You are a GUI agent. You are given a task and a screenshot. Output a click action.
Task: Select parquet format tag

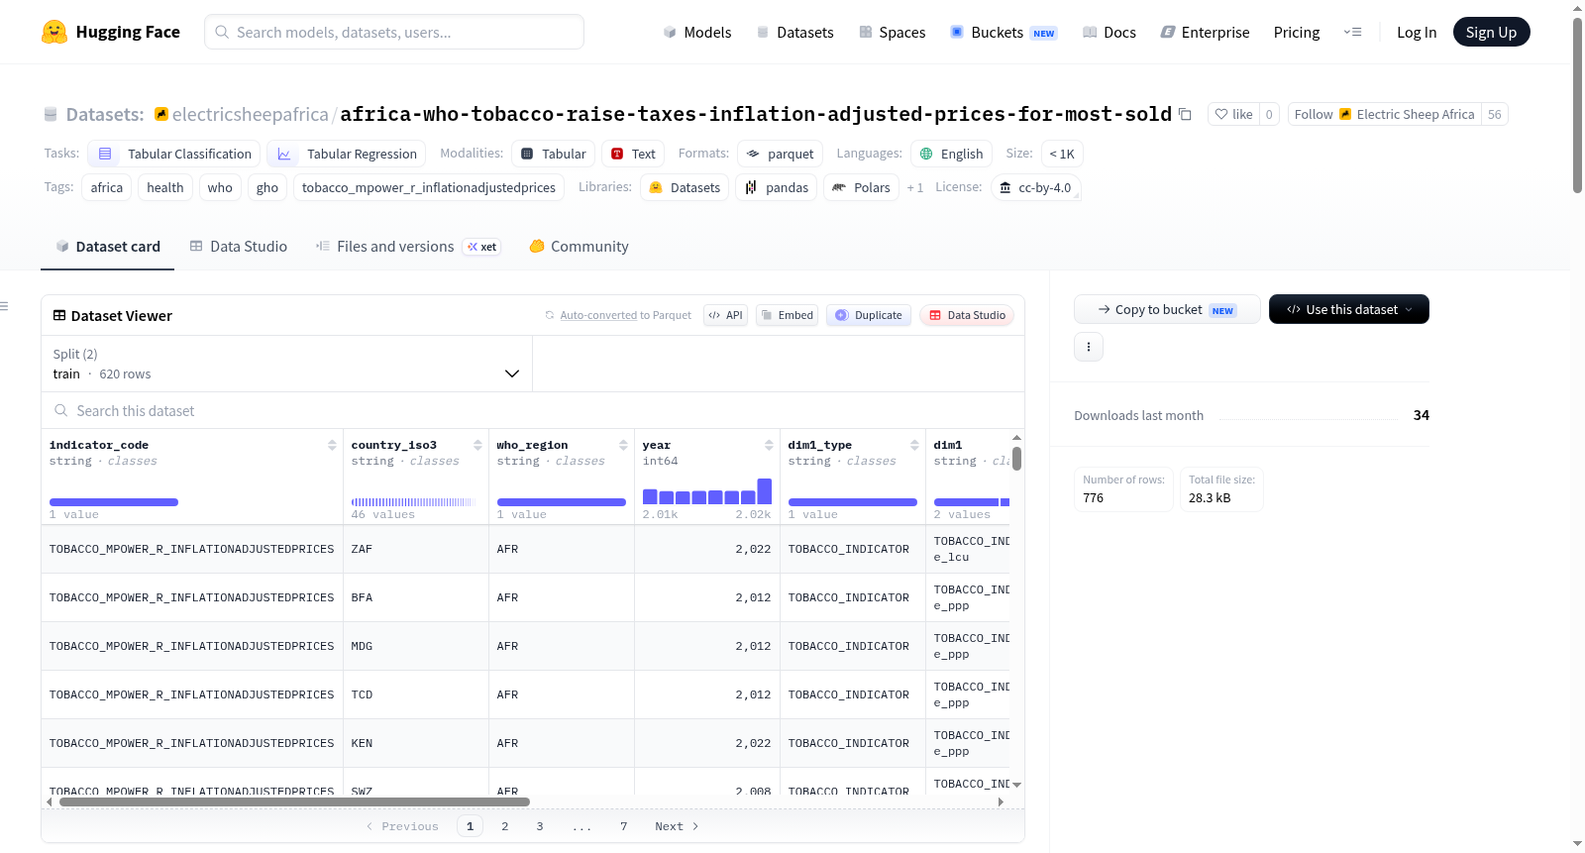tap(780, 154)
